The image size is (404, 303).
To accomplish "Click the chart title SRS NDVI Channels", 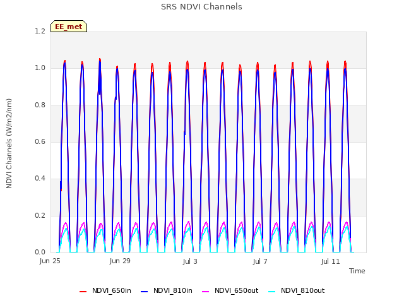I will coord(201,7).
